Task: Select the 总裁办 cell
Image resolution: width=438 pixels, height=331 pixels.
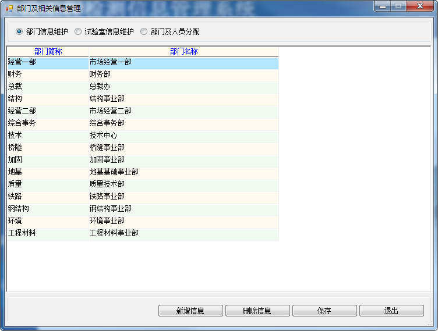Action: [183, 87]
